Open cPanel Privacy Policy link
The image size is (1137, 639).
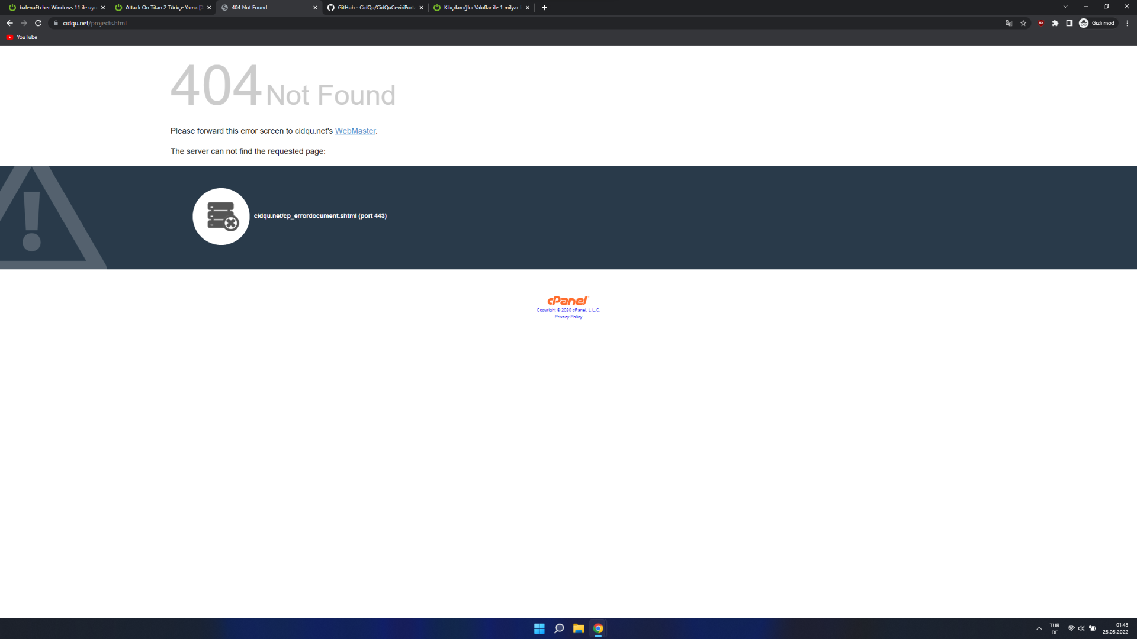568,317
